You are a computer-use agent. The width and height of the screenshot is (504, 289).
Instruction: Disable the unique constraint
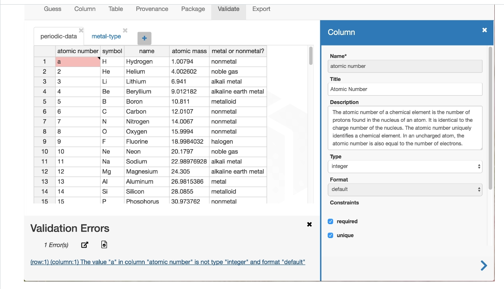[330, 235]
